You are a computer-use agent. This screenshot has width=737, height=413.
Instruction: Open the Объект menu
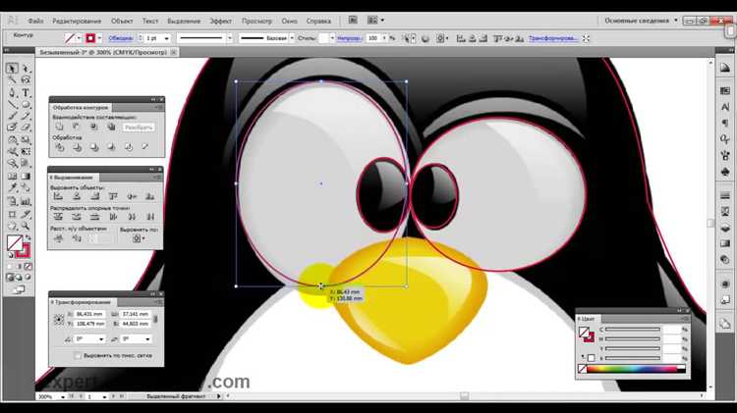[122, 22]
